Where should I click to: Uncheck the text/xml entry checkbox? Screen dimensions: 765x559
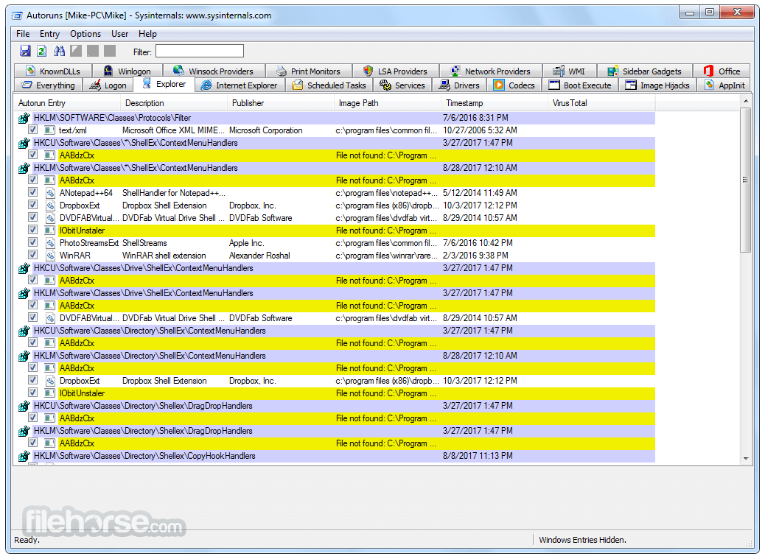tap(32, 130)
